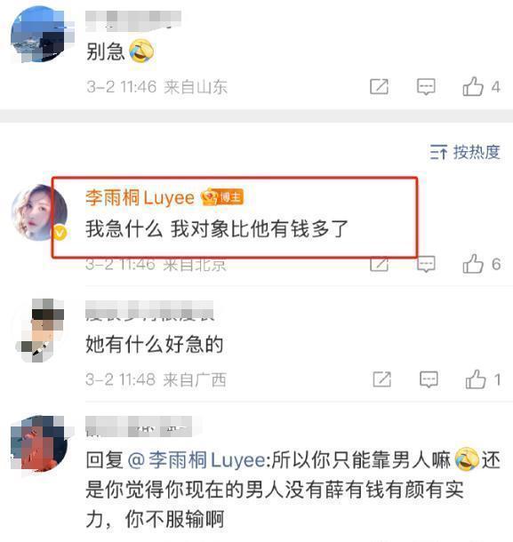The width and height of the screenshot is (513, 542).
Task: Open reply icon on 李雨桐Luyee's comment
Action: click(426, 264)
